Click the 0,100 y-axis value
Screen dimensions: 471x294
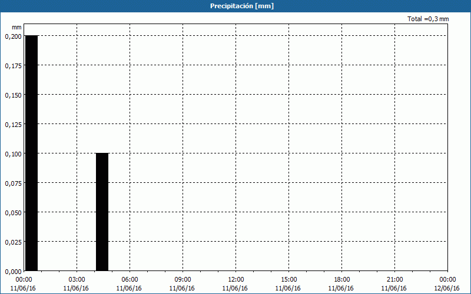[x=13, y=154]
